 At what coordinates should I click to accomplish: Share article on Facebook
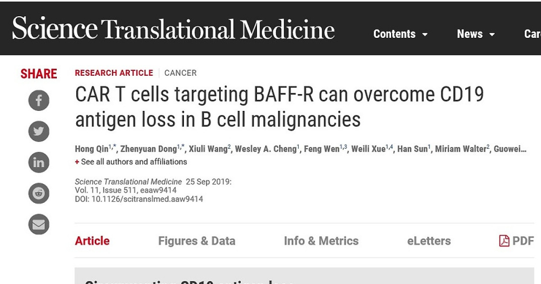39,101
